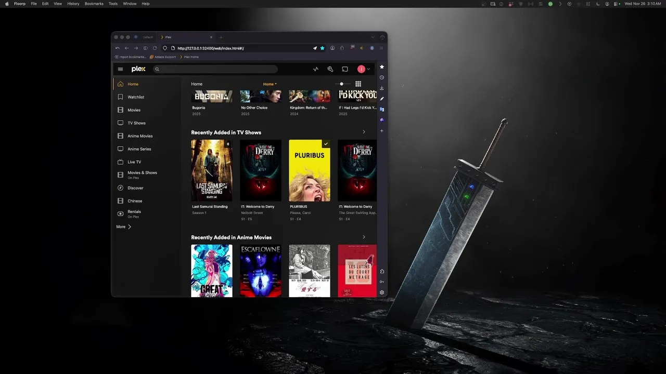Close the Plex tab
The height and width of the screenshot is (374, 666).
(x=211, y=37)
